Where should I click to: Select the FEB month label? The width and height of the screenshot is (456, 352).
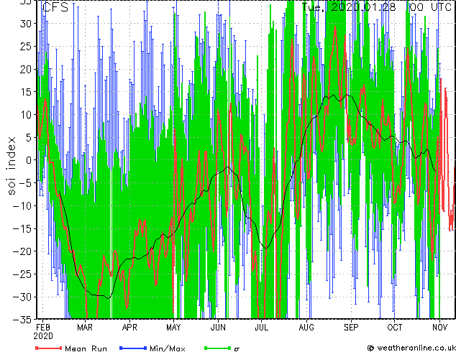coord(43,328)
